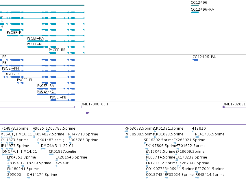Click the CK01023.5prime EST label
The image size is (246, 179).
(x=169, y=134)
